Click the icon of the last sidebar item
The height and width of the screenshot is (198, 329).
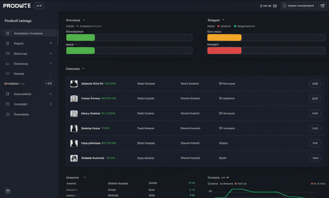8,114
